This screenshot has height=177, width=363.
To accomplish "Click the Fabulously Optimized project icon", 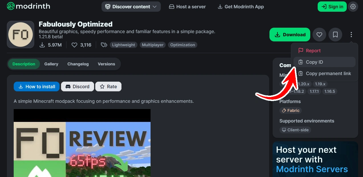I will [x=21, y=35].
